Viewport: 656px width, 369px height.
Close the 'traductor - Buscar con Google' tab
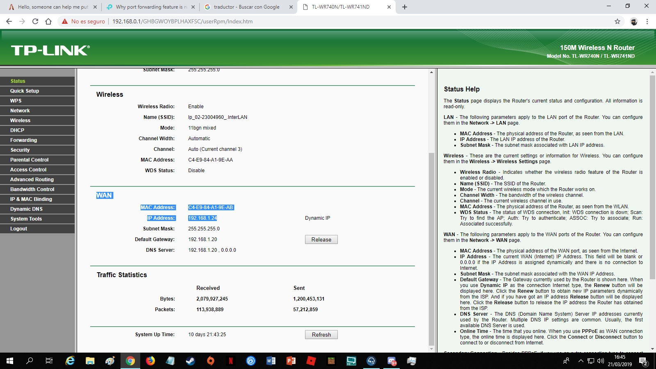click(291, 7)
